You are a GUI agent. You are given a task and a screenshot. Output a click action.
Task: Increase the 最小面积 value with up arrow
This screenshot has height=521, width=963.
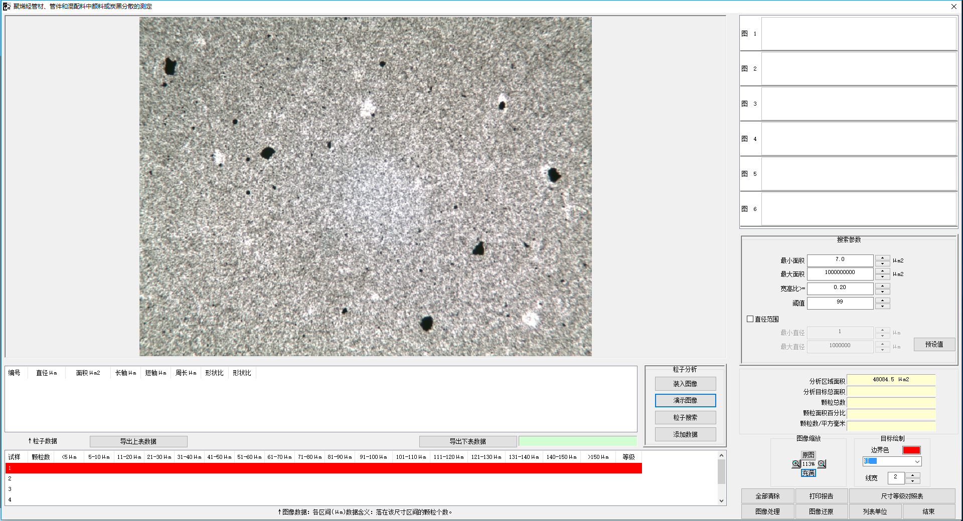coord(882,257)
